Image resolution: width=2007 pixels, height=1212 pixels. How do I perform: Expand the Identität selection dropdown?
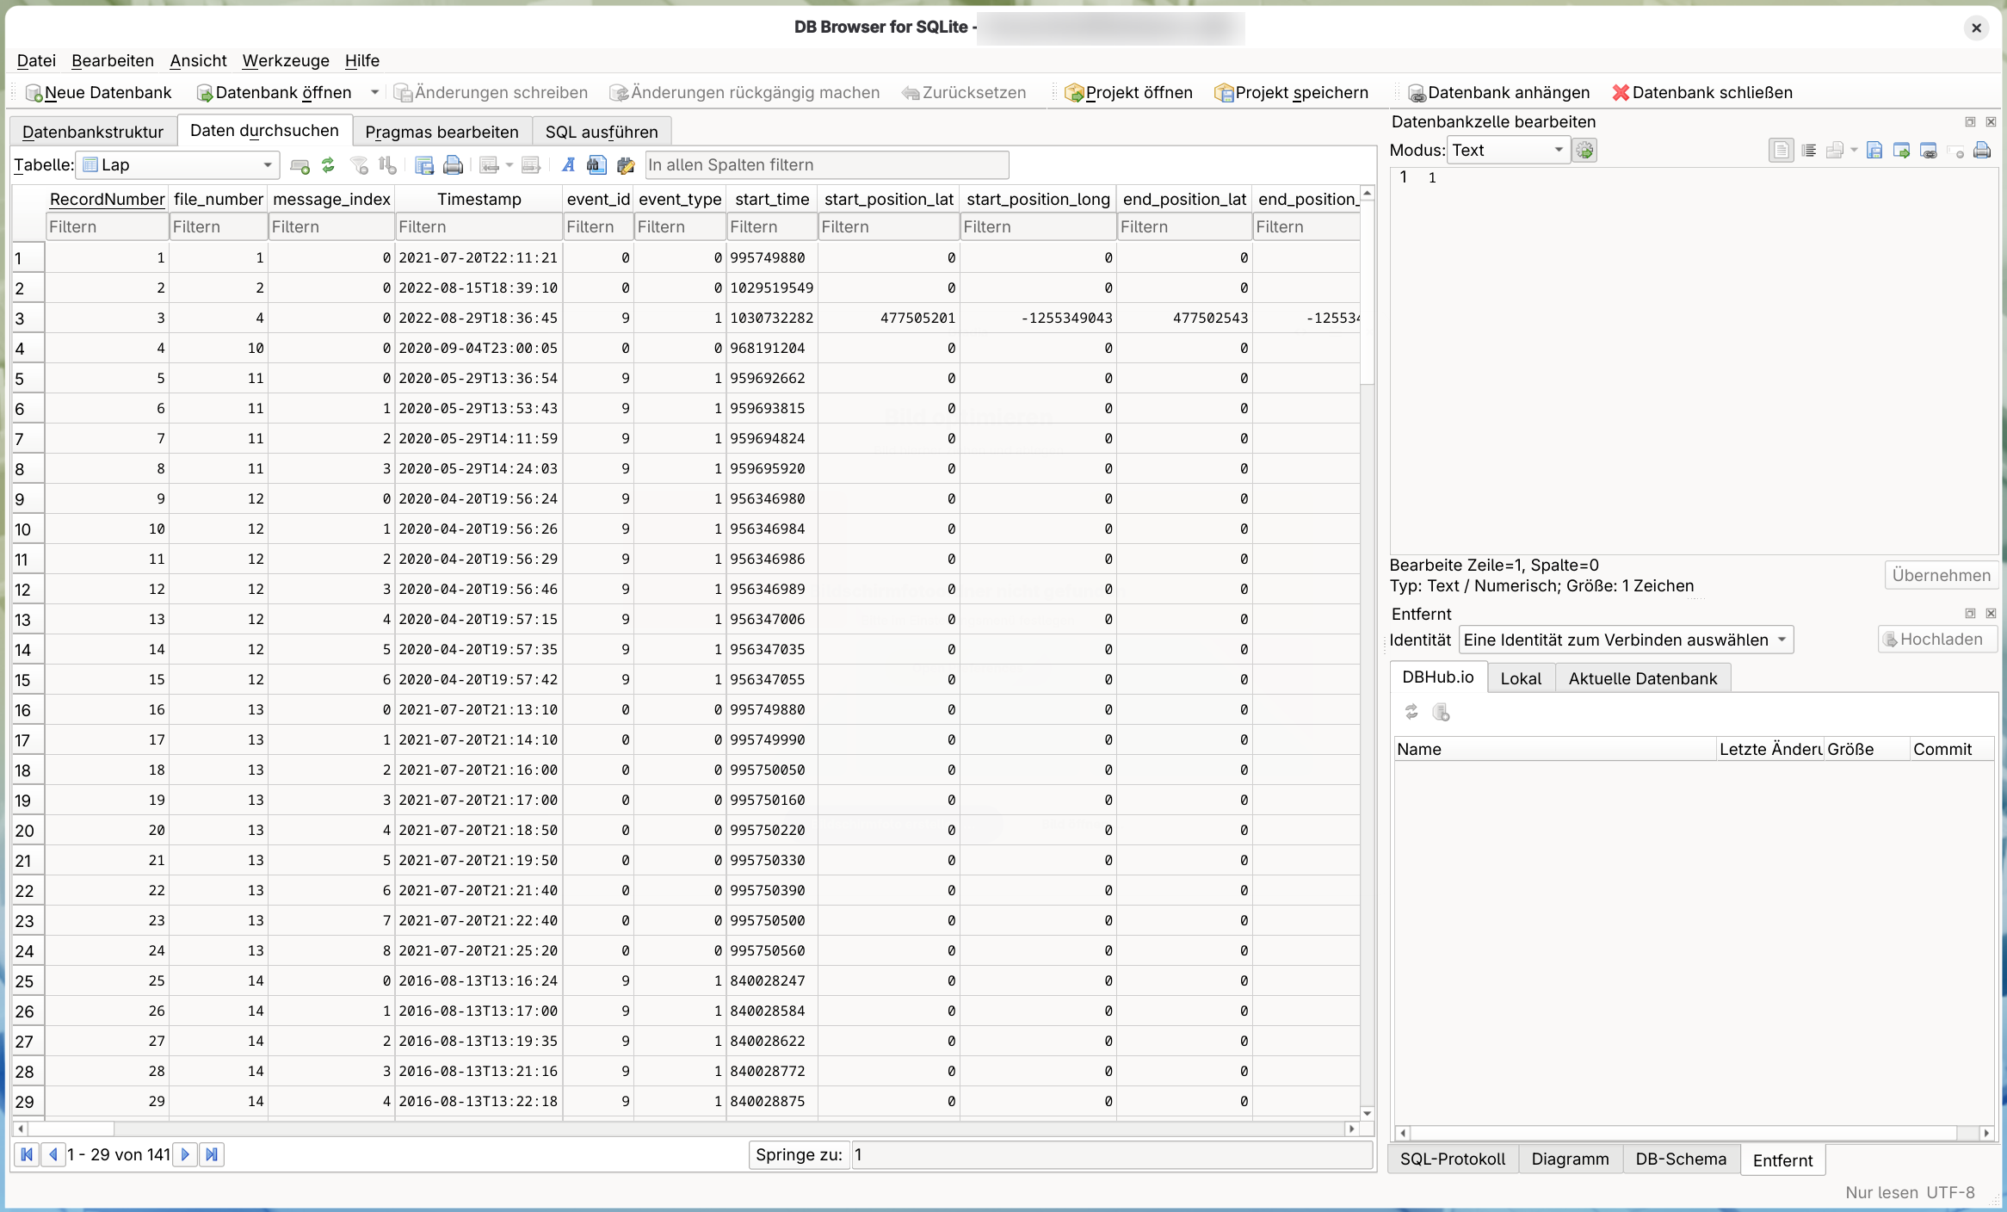coord(1626,640)
